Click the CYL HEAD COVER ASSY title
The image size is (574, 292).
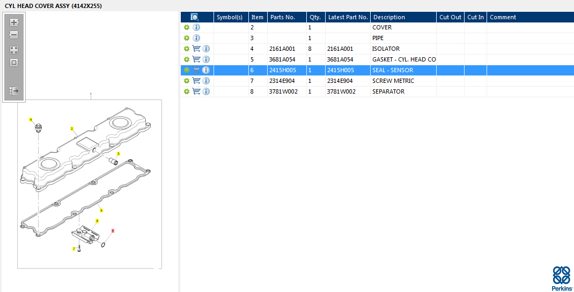click(54, 6)
